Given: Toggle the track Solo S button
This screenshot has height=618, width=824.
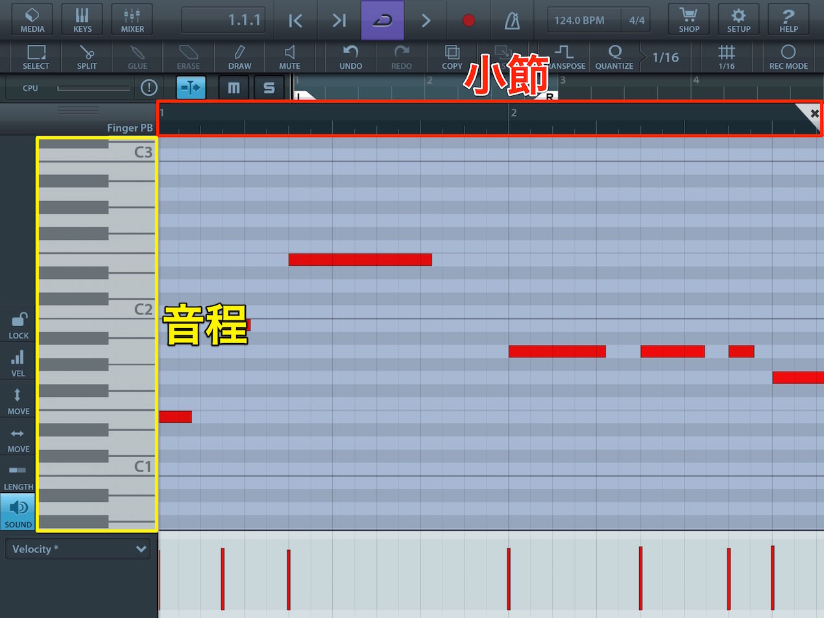Looking at the screenshot, I should pyautogui.click(x=269, y=88).
